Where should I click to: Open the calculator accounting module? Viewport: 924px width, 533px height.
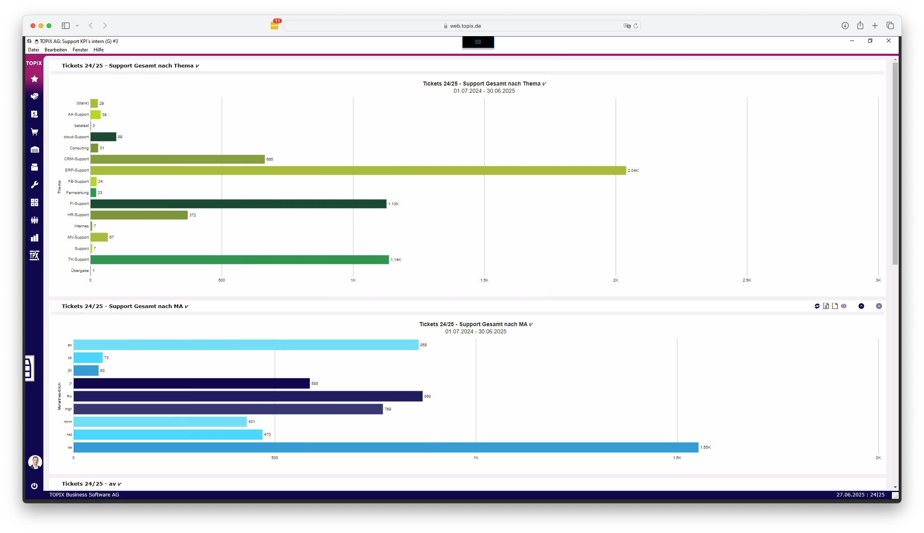coord(35,202)
